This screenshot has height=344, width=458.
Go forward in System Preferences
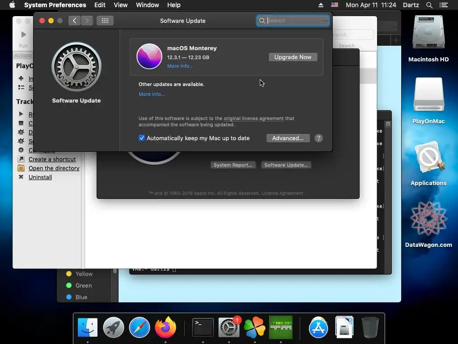87,21
